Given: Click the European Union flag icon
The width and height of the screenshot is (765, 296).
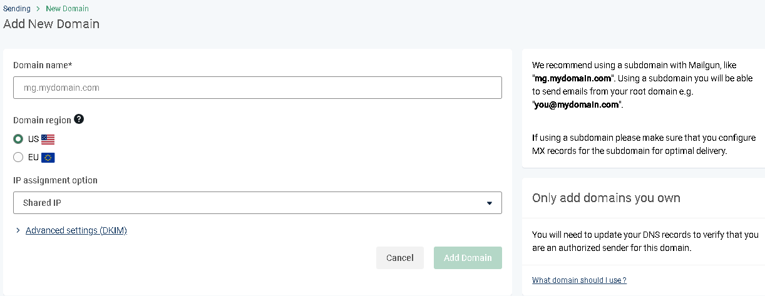Looking at the screenshot, I should point(48,158).
